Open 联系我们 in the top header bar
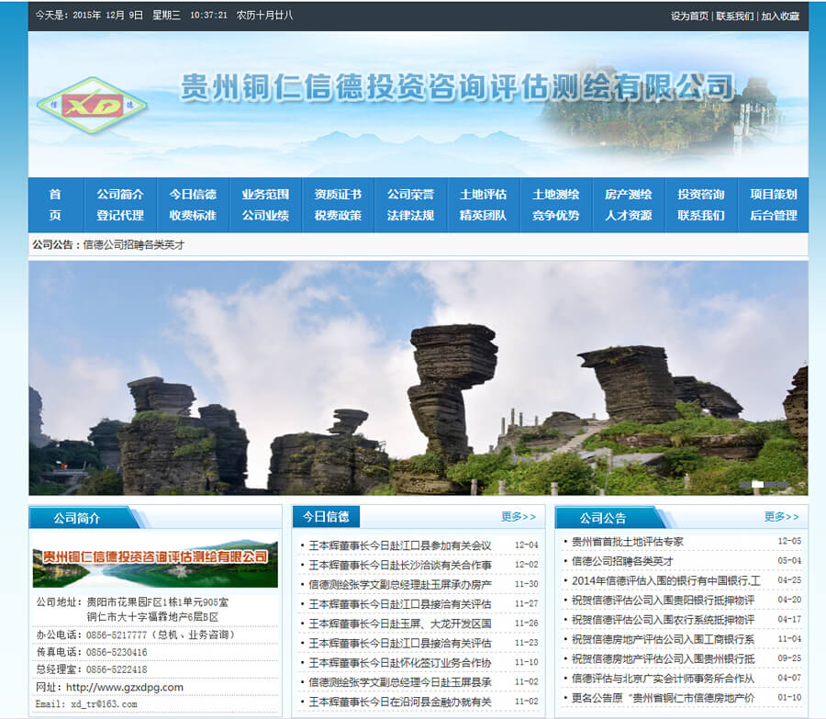The width and height of the screenshot is (826, 719). tap(734, 16)
